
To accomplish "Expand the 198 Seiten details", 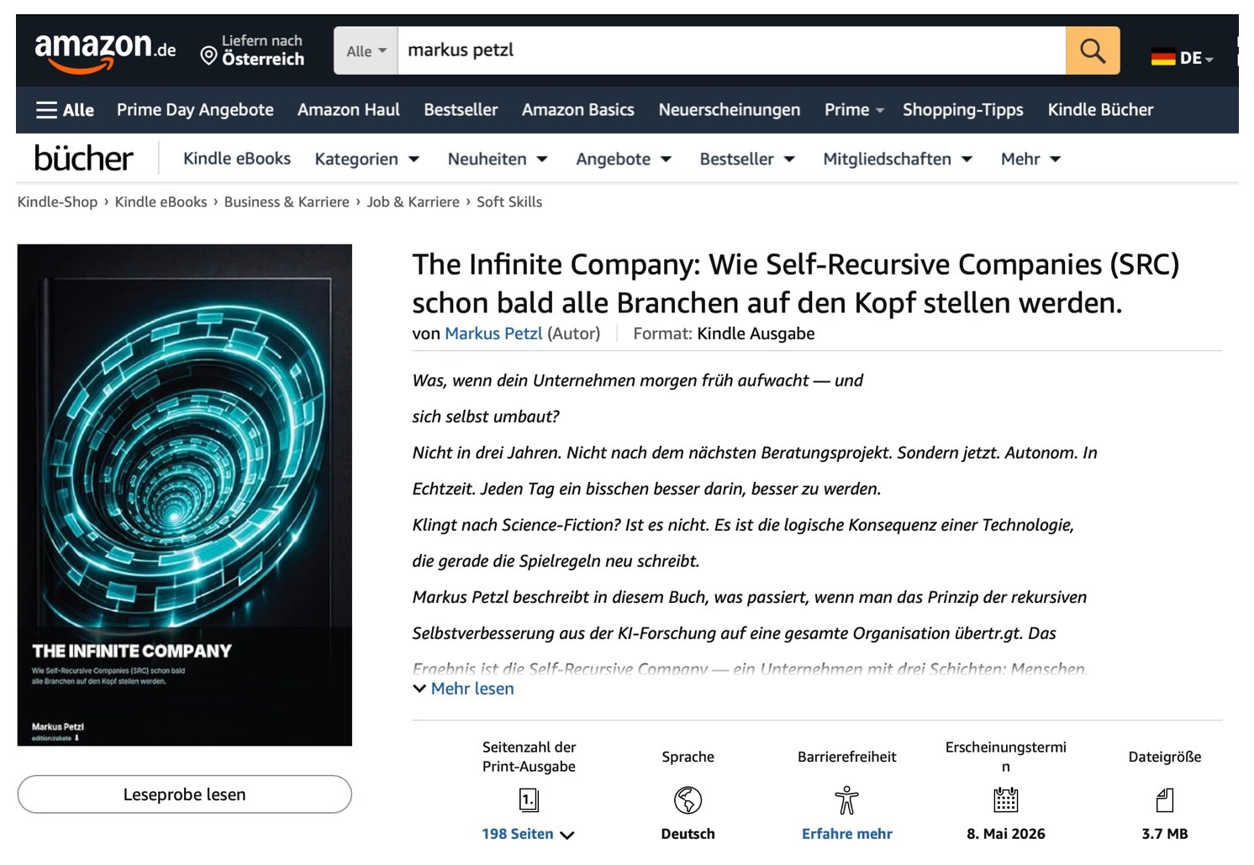I will pyautogui.click(x=528, y=834).
